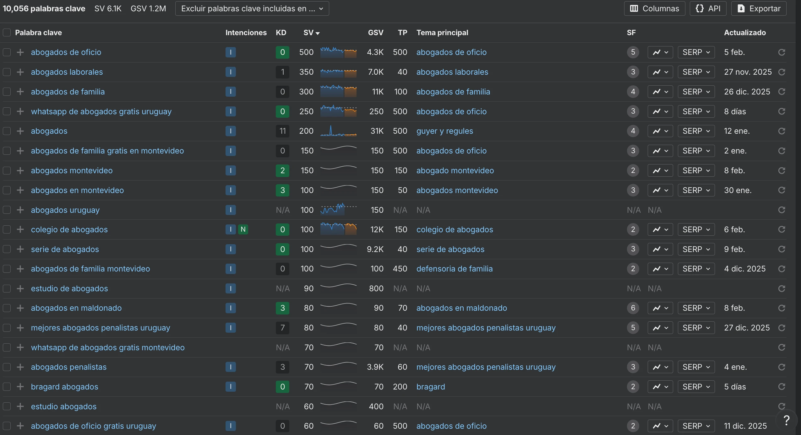Sort by 'Actualizado' column header

(745, 33)
